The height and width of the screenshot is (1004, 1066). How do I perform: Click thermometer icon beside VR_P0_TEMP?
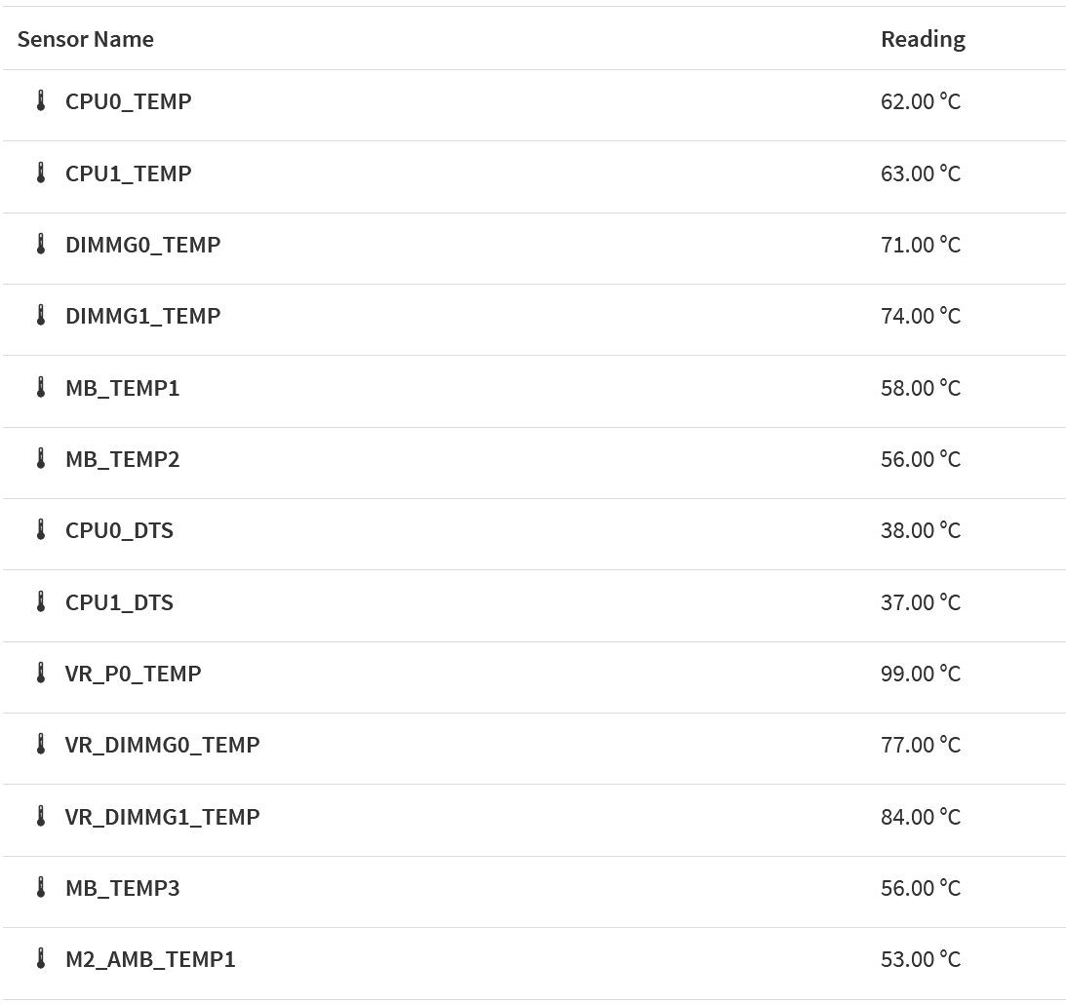[41, 674]
